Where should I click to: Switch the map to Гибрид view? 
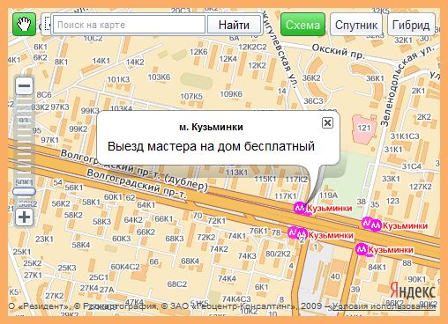[x=411, y=25]
